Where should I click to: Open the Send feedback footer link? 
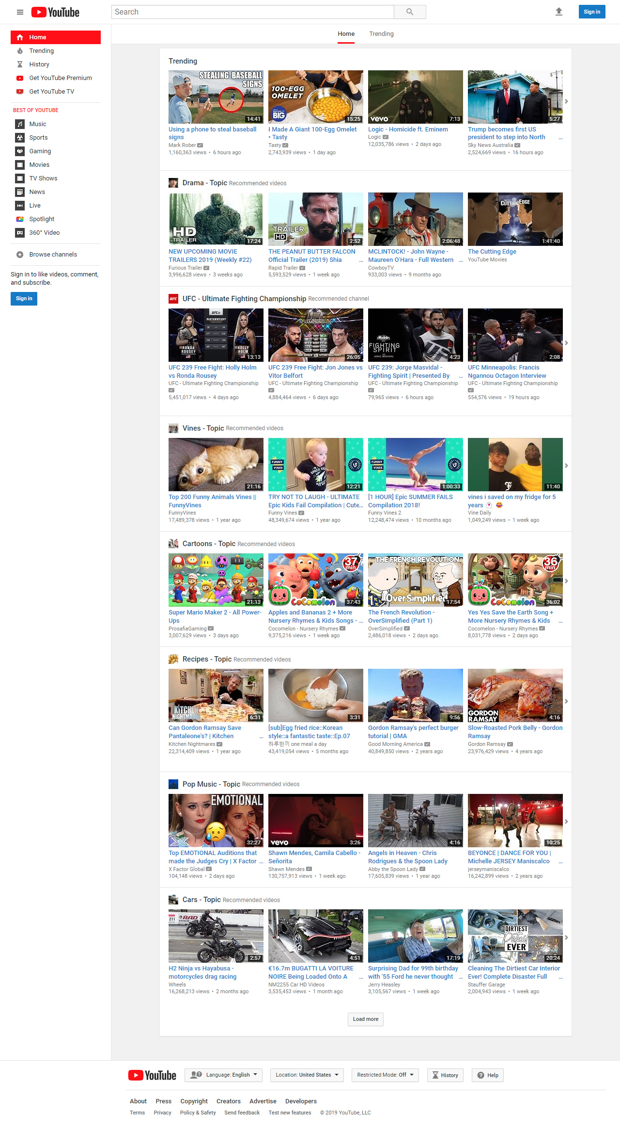[242, 1113]
